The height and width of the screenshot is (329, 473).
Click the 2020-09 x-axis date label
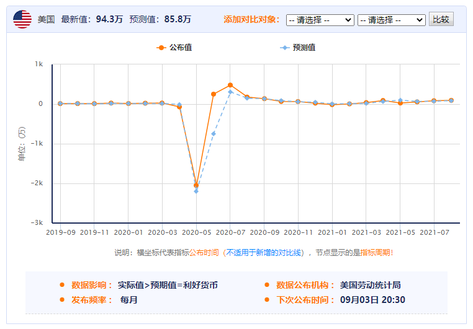(x=264, y=233)
